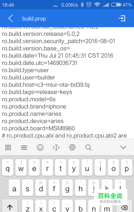The height and width of the screenshot is (212, 134).
Task: Activate the text cursor move tool
Action: (56, 147)
